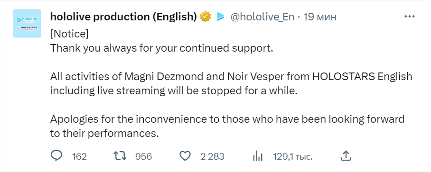This screenshot has width=431, height=172.
Task: Click the Thank you always line
Action: coord(161,48)
